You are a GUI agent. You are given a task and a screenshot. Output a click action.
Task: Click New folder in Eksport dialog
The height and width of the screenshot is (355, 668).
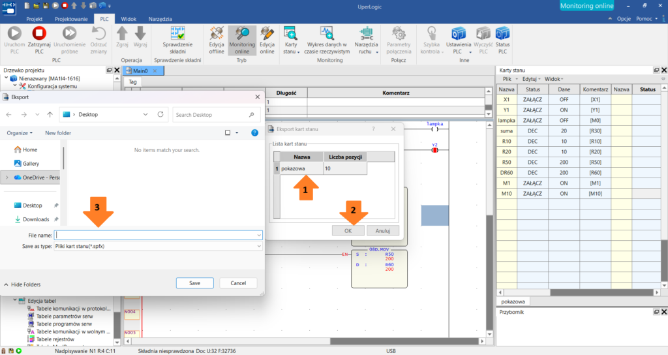[x=58, y=133]
